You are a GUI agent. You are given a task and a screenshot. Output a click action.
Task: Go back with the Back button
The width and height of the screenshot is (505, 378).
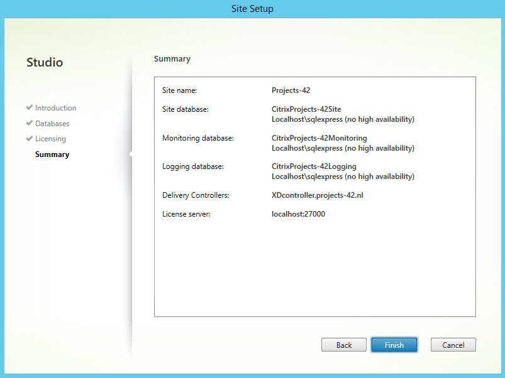(343, 345)
